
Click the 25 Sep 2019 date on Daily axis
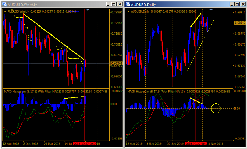(x=175, y=144)
